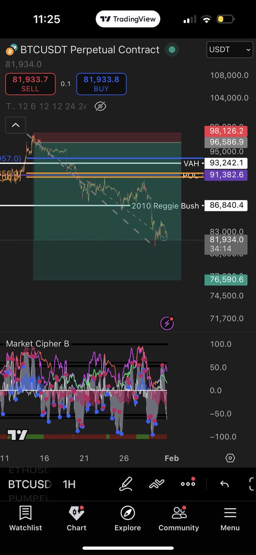256x555 pixels.
Task: Tap the cellular signal bars icon
Action: [x=190, y=20]
